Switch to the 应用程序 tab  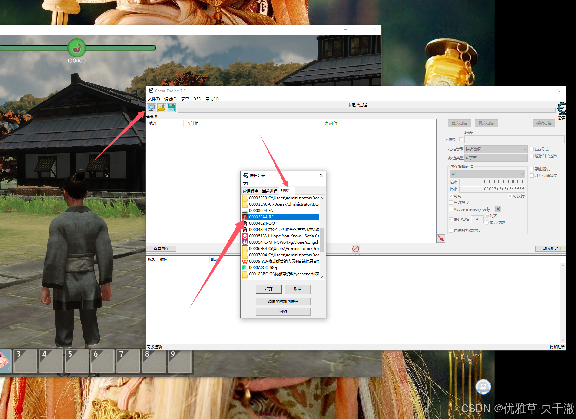(x=251, y=191)
